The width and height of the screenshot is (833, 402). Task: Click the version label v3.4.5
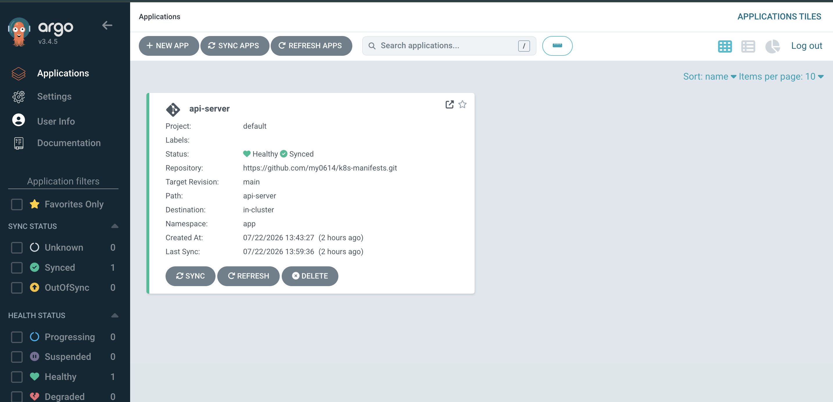click(x=48, y=42)
